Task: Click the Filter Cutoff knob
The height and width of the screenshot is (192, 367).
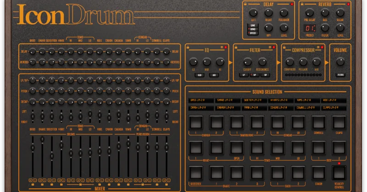Action: click(x=247, y=62)
